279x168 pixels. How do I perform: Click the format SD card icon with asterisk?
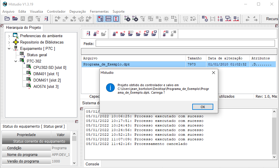click(115, 33)
